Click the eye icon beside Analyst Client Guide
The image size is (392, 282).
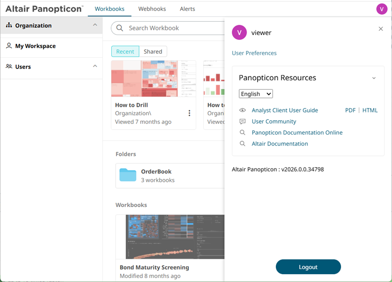point(242,110)
